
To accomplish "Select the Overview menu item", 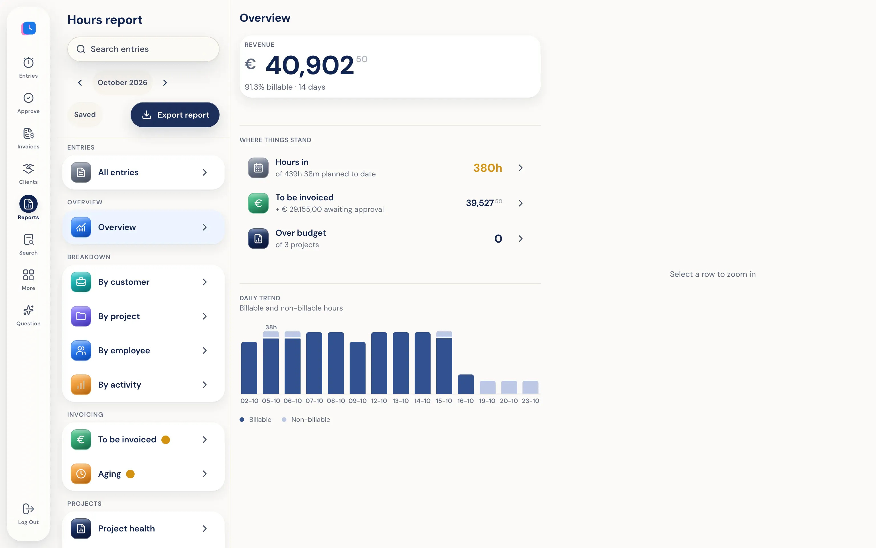I will (143, 227).
